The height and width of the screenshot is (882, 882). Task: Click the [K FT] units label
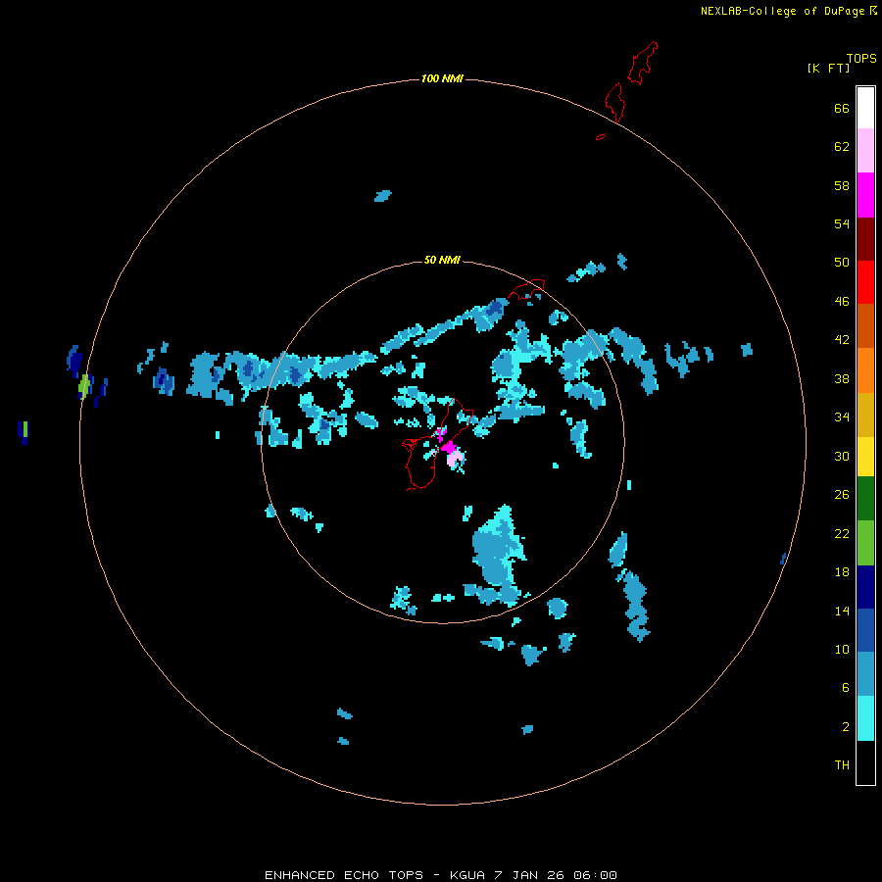tap(828, 69)
